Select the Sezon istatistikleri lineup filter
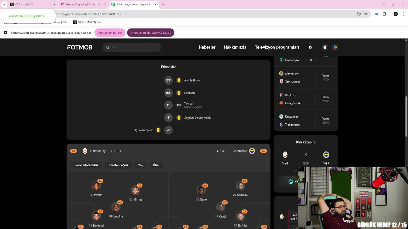Screen dimensions: 408x229 [x=86, y=165]
